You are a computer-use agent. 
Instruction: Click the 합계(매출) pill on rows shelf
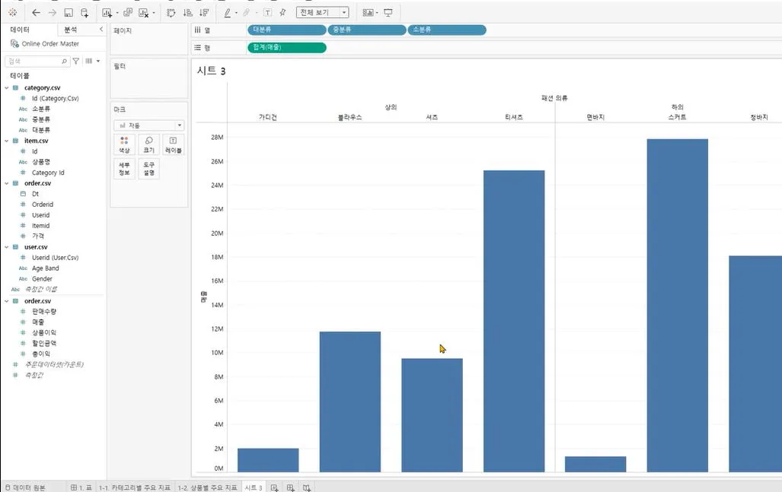point(287,48)
